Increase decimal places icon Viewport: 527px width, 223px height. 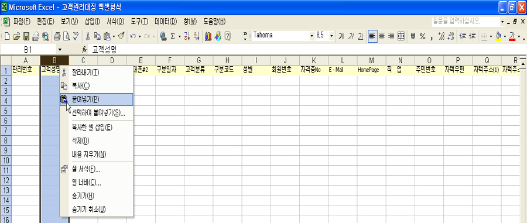pyautogui.click(x=442, y=36)
